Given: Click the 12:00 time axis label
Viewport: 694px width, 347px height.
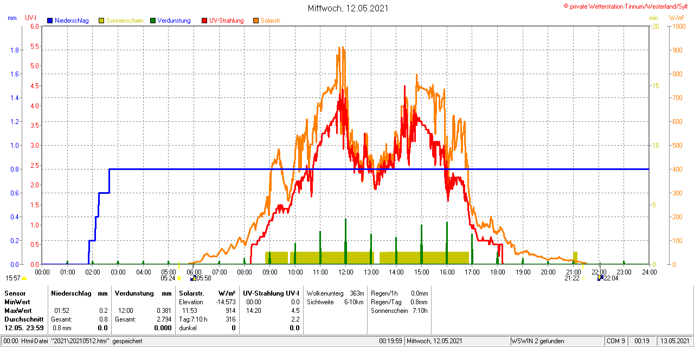Looking at the screenshot, I should tap(345, 272).
